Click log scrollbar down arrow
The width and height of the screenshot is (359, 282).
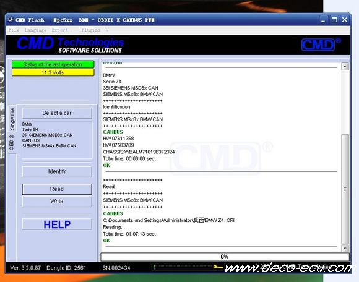(x=345, y=248)
